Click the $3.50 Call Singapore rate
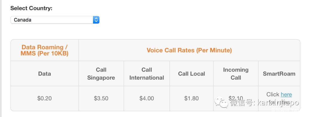The height and width of the screenshot is (117, 309). (101, 98)
